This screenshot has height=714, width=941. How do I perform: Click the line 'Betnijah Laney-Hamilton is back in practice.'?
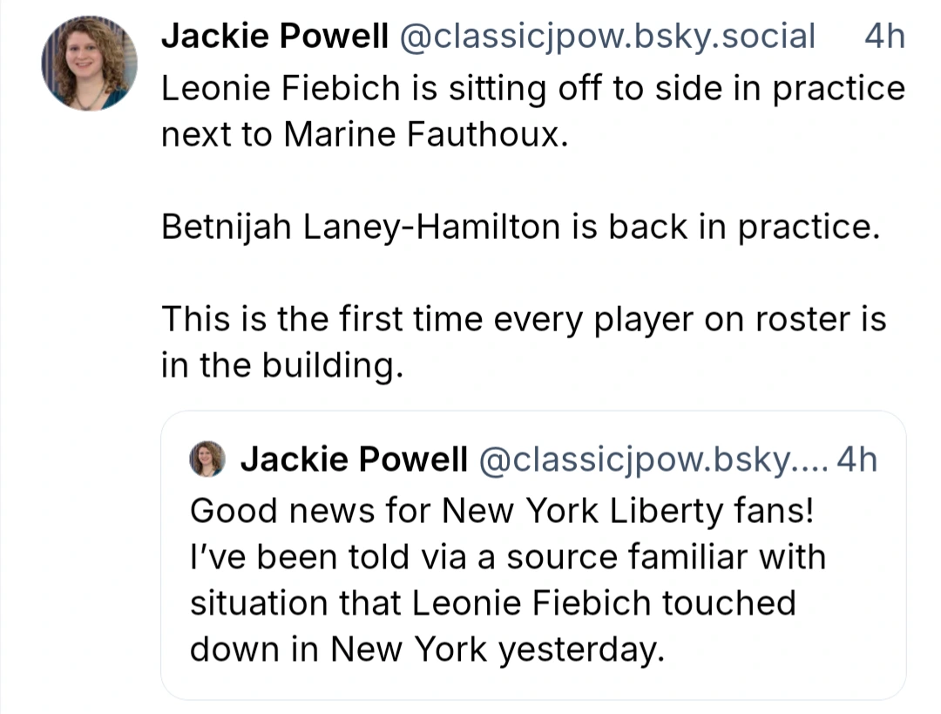point(520,227)
